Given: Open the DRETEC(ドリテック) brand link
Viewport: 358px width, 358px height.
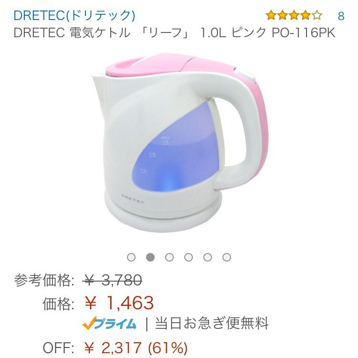Looking at the screenshot, I should pyautogui.click(x=74, y=16).
